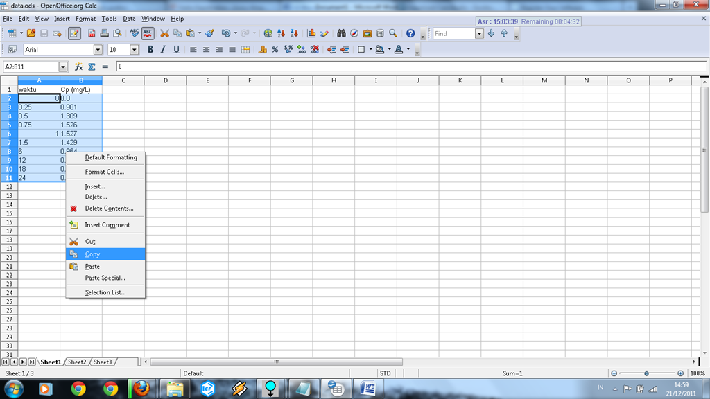This screenshot has height=399, width=710.
Task: Align cell text right
Action: 219,50
